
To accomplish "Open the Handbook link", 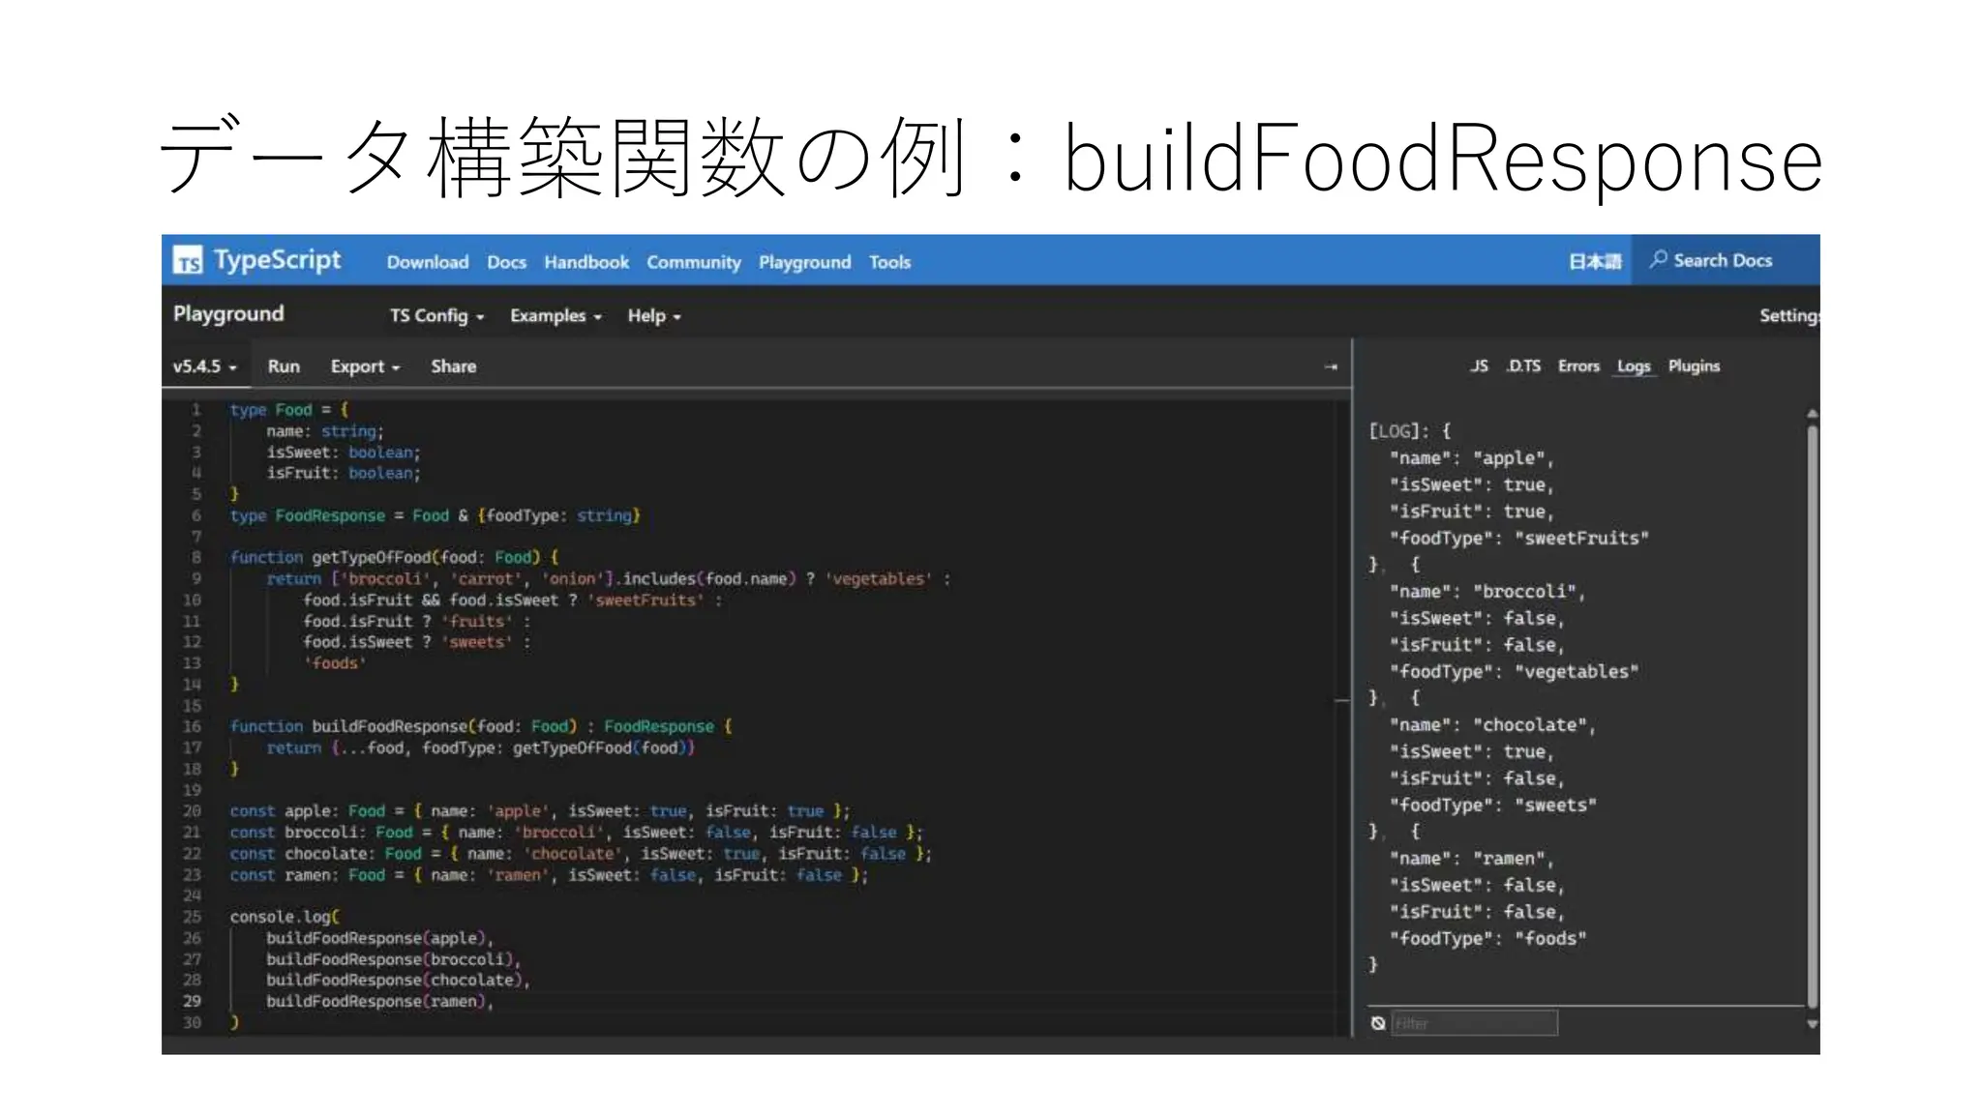I will pos(586,262).
